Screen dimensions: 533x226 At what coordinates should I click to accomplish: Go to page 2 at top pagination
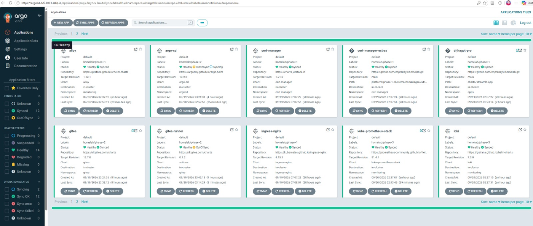click(77, 34)
